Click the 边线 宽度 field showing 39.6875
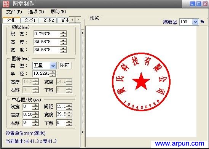Image resolution: width=209 pixels, height=149 pixels. tap(47, 50)
